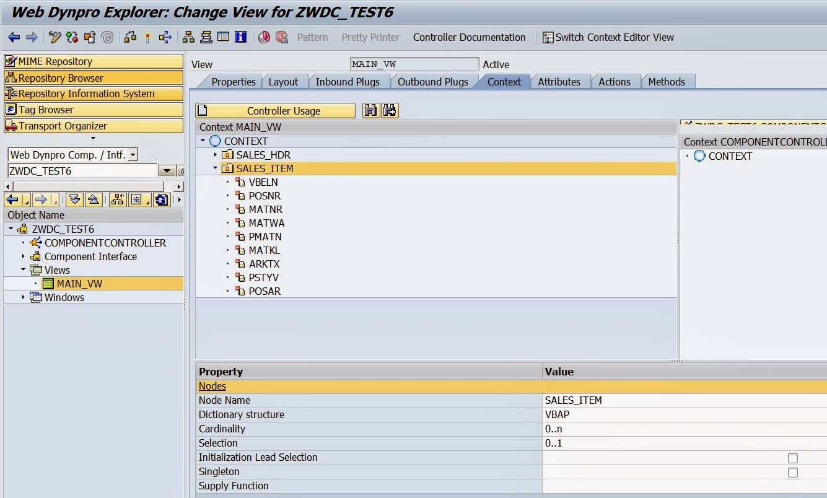Click the ZWDC_TEST6 component name input field
Viewport: 827px width, 498px height.
click(x=82, y=171)
